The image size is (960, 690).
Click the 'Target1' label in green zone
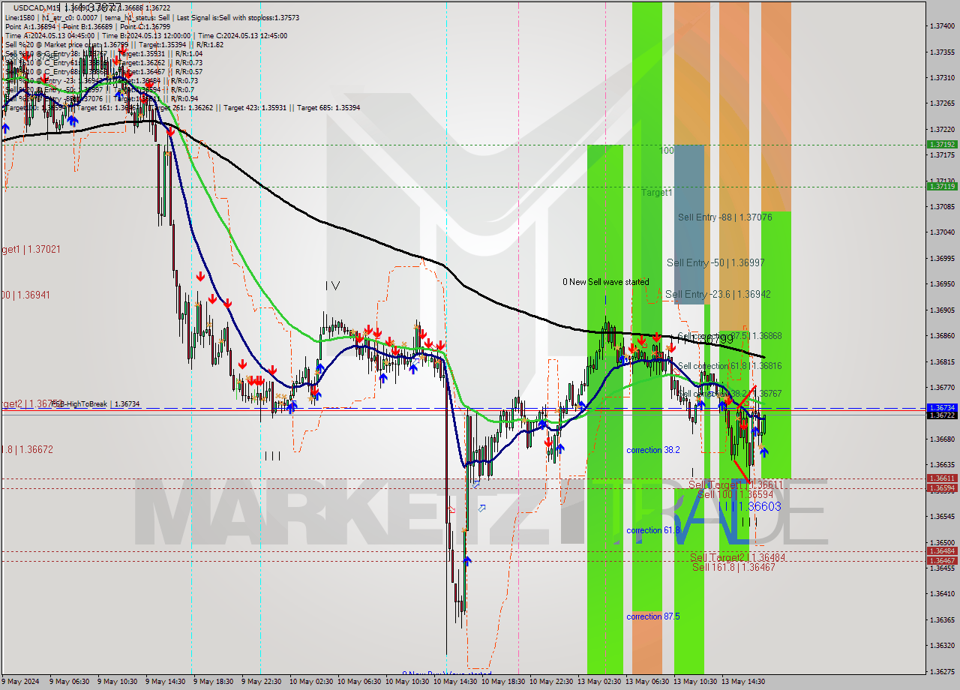point(656,193)
